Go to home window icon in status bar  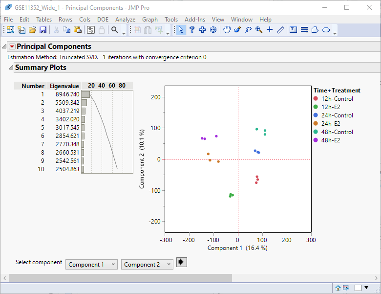338,288
